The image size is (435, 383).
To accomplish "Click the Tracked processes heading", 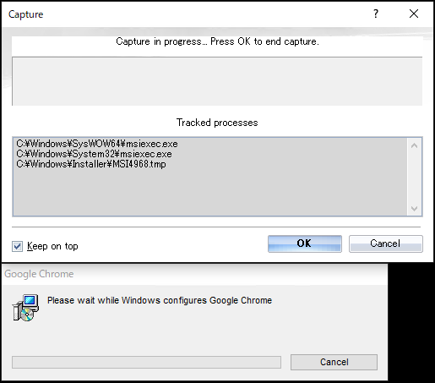I will [217, 123].
